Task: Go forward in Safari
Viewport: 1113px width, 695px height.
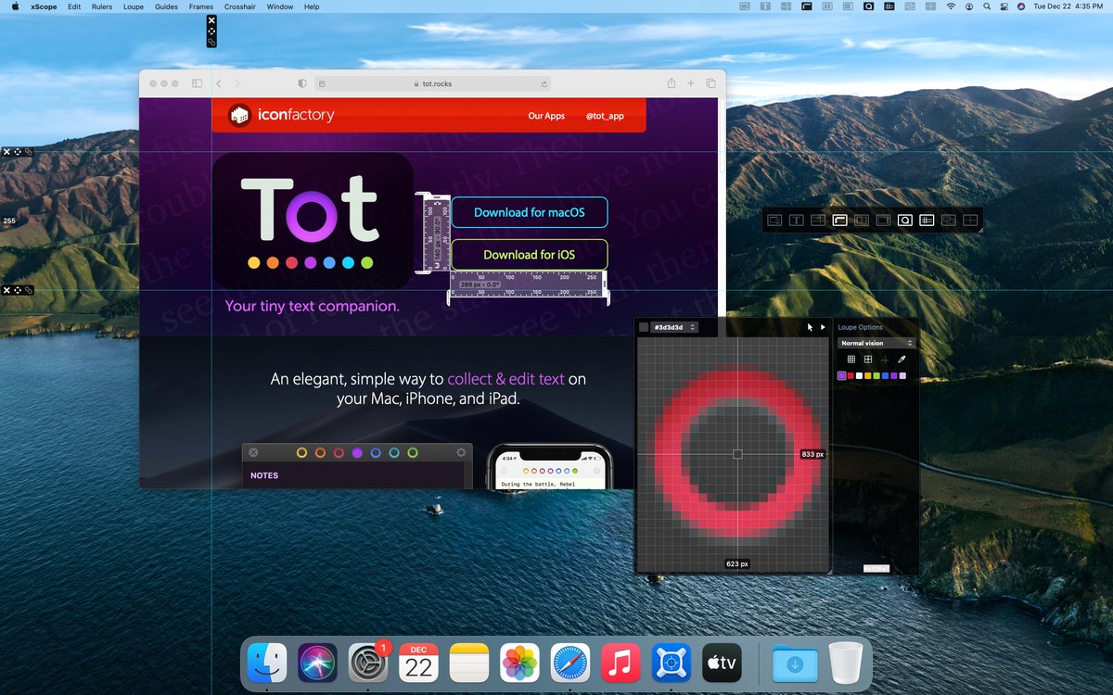Action: click(237, 83)
